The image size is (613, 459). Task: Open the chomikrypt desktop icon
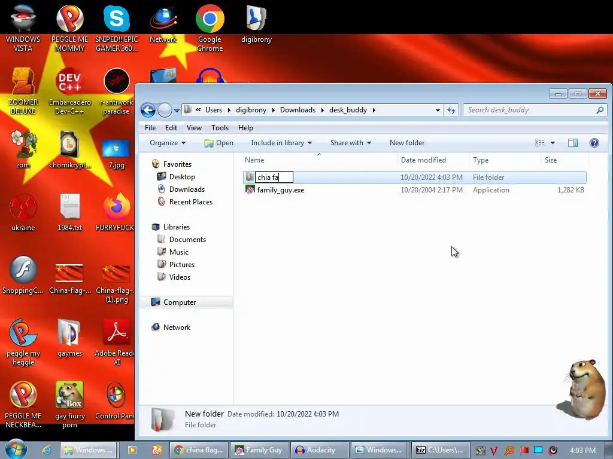(x=69, y=149)
